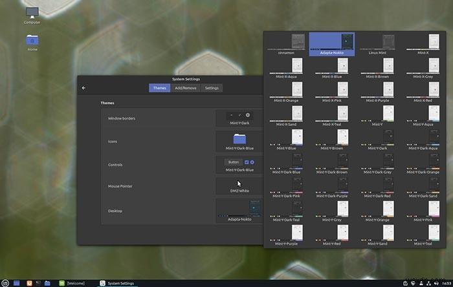Choose the Mint-X-Orange theme
This screenshot has height=287, width=453.
click(286, 92)
